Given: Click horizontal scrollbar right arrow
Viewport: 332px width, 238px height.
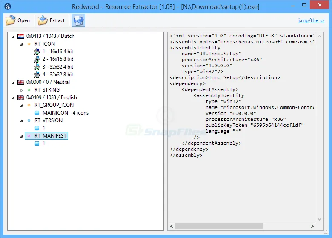Looking at the screenshot, I should pyautogui.click(x=312, y=226).
